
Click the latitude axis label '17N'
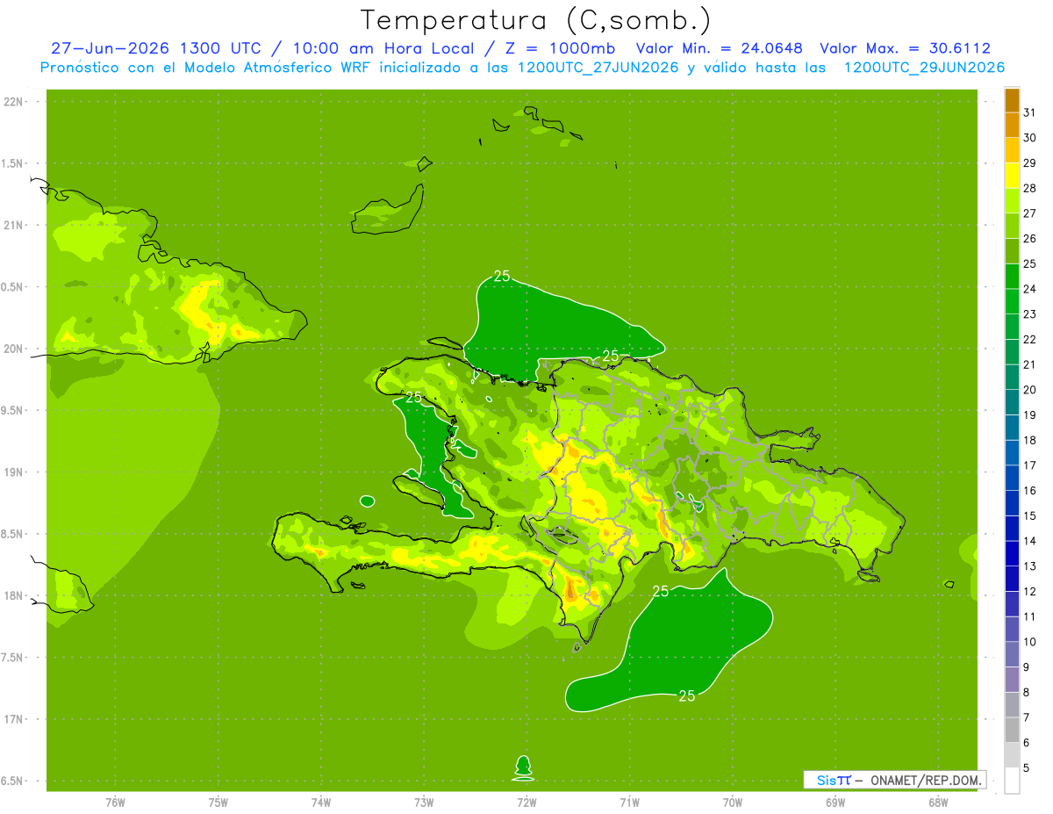click(x=13, y=719)
